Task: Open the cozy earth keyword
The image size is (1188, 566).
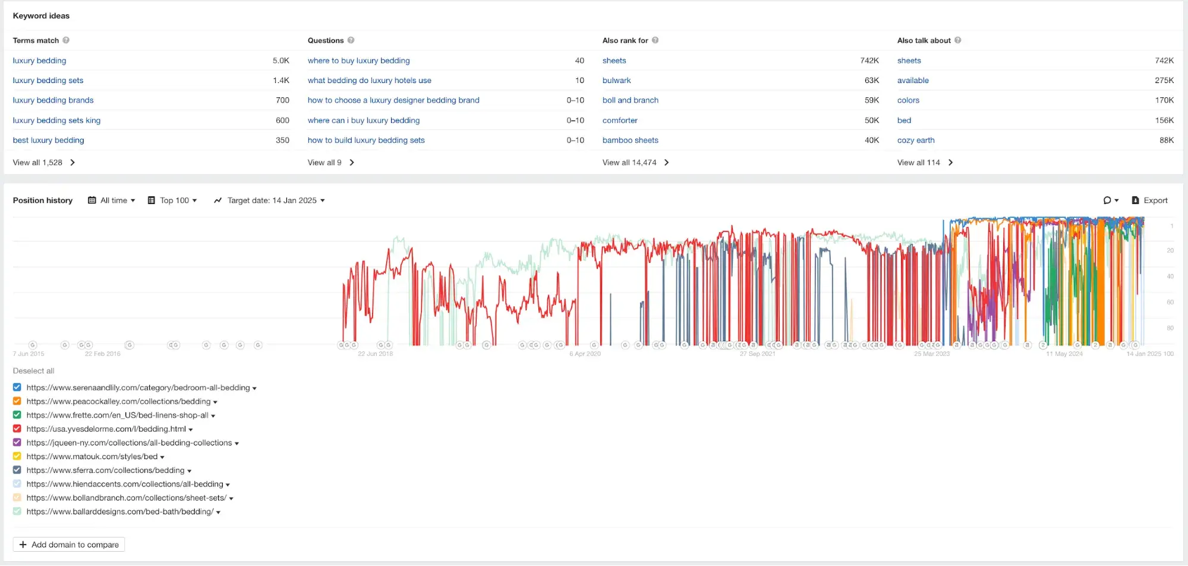Action: [x=916, y=141]
